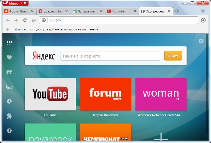The width and height of the screenshot is (211, 143).
Task: Close the Лучшие бесп tab
Action: (101, 11)
